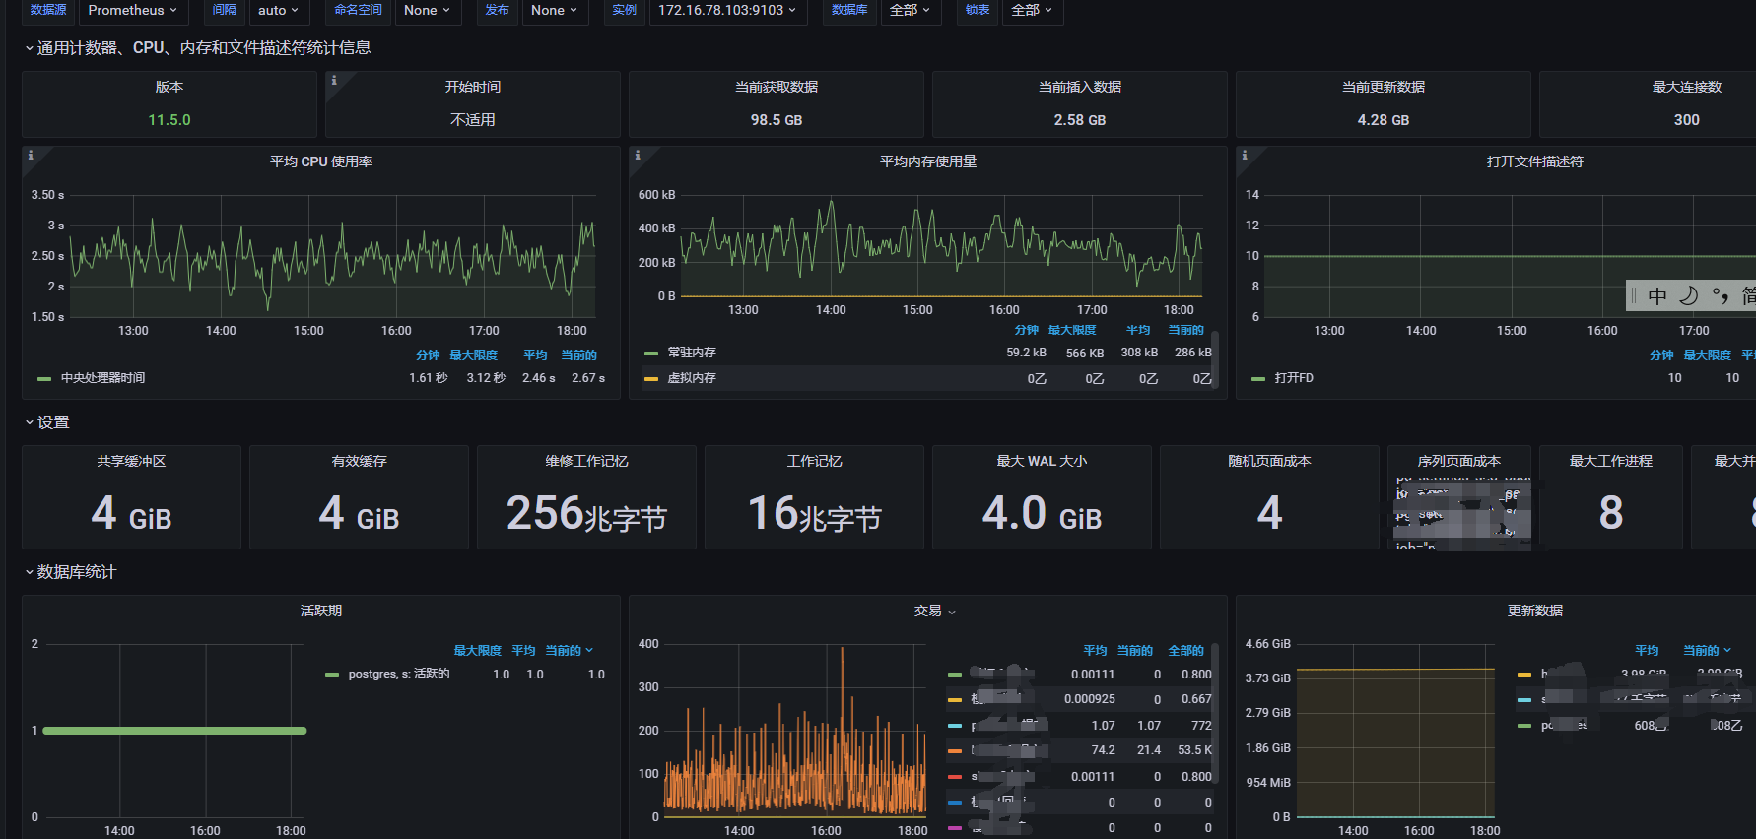Click info icon on 平均内存使用量 panel
1756x839 pixels.
[x=638, y=155]
